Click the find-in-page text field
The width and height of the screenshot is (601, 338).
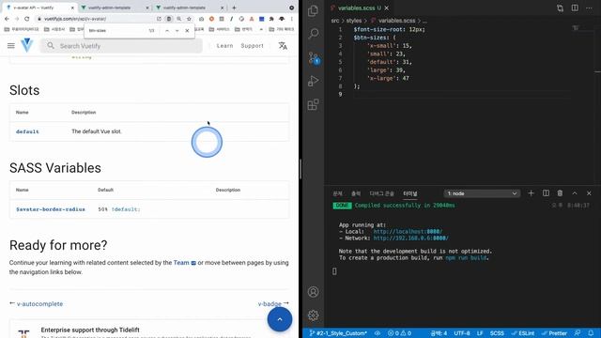[116, 31]
